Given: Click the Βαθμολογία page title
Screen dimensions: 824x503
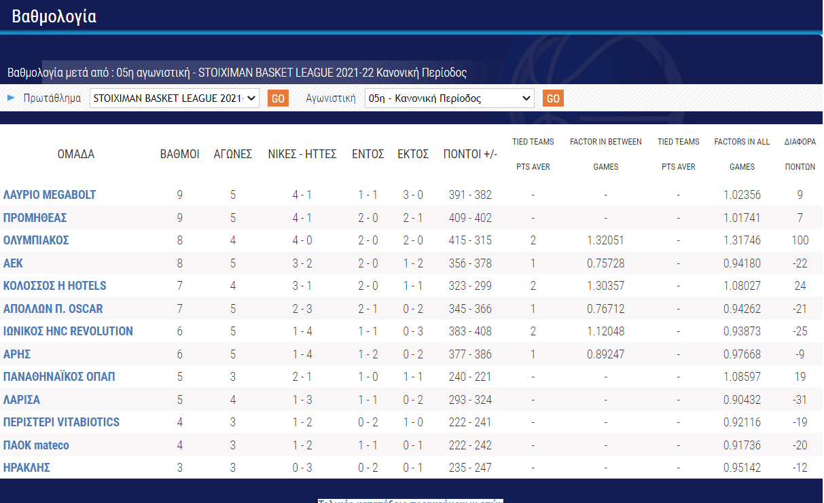Looking at the screenshot, I should [x=54, y=16].
